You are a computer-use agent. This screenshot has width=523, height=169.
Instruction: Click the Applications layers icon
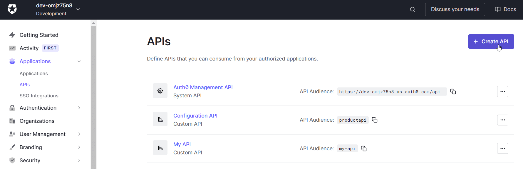point(12,61)
